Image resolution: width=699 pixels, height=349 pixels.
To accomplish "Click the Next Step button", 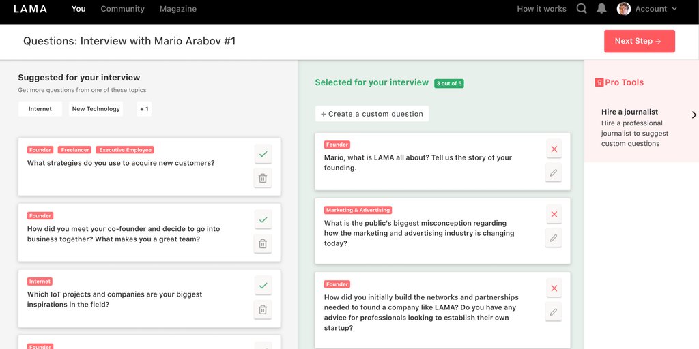I will pyautogui.click(x=639, y=41).
